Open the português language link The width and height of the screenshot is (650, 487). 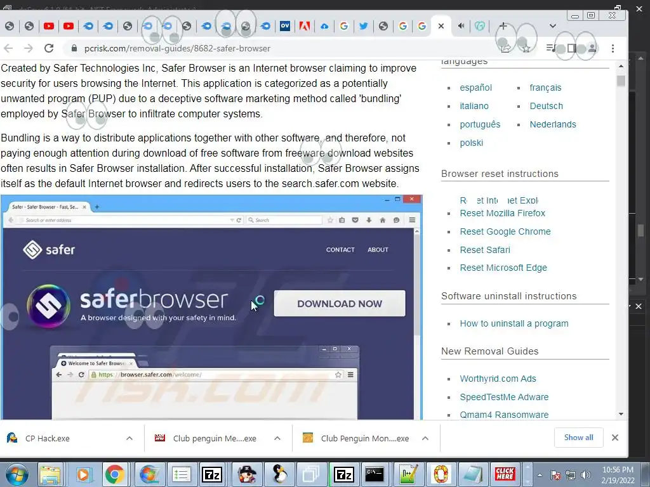coord(480,125)
